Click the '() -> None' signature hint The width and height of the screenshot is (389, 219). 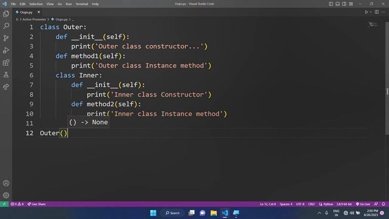pos(88,122)
